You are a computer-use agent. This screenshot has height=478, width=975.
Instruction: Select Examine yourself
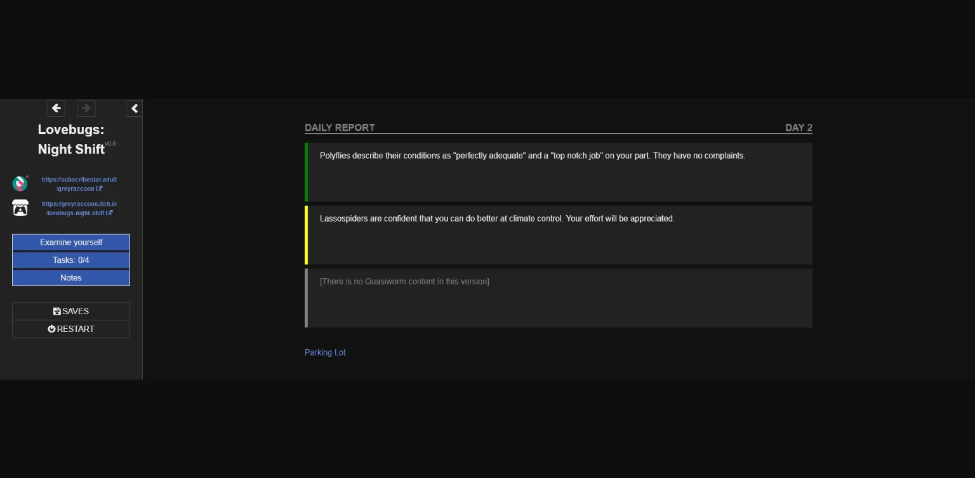pos(70,242)
